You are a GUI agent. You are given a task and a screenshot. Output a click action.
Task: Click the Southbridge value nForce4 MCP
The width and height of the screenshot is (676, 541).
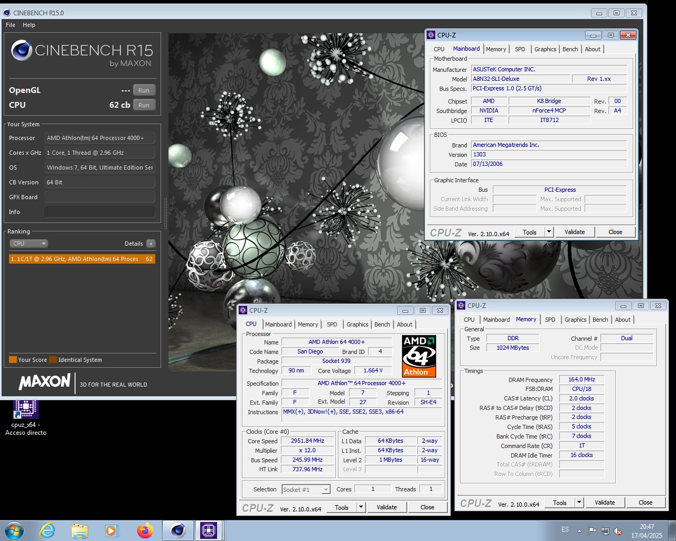click(549, 111)
